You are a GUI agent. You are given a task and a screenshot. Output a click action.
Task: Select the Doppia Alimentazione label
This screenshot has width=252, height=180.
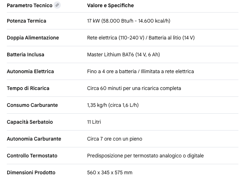pyautogui.click(x=33, y=38)
